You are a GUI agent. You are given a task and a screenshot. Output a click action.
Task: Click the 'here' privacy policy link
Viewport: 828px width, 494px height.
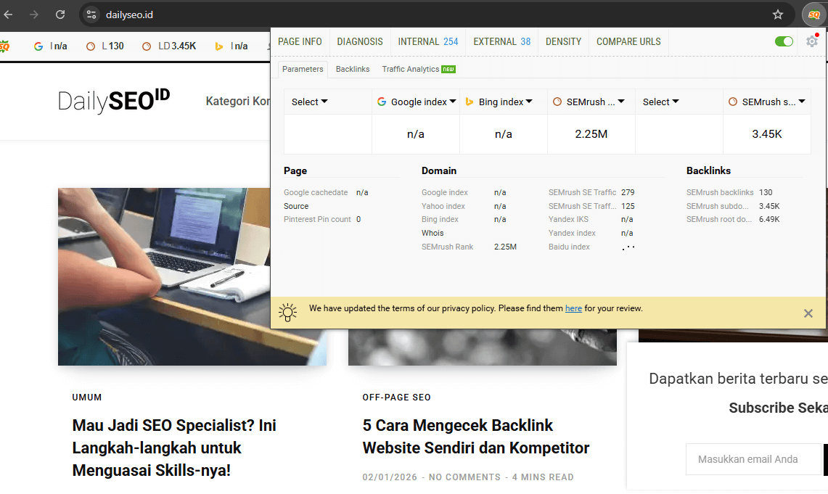[573, 308]
